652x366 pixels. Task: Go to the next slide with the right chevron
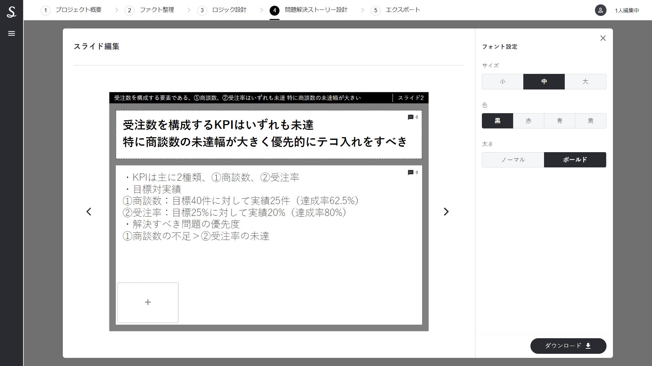click(446, 212)
